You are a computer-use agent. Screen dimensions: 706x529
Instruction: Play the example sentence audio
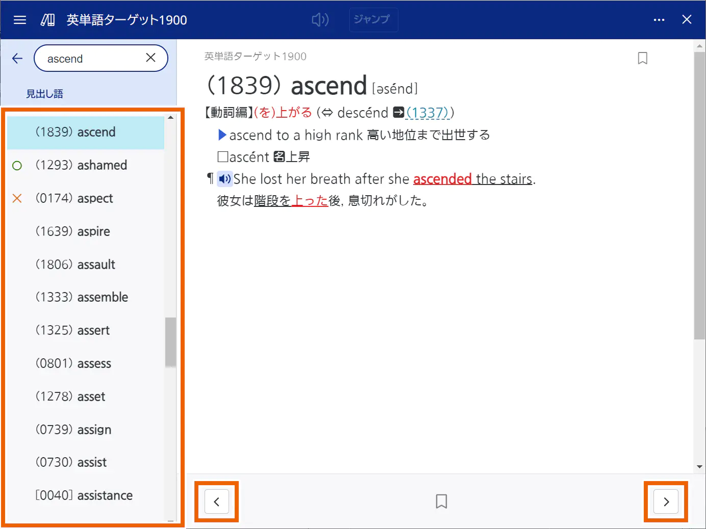(x=224, y=179)
